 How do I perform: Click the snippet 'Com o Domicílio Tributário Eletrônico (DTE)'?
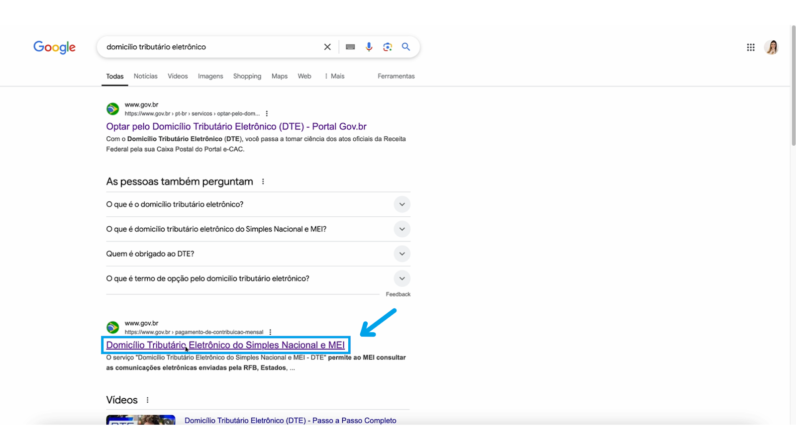point(256,144)
